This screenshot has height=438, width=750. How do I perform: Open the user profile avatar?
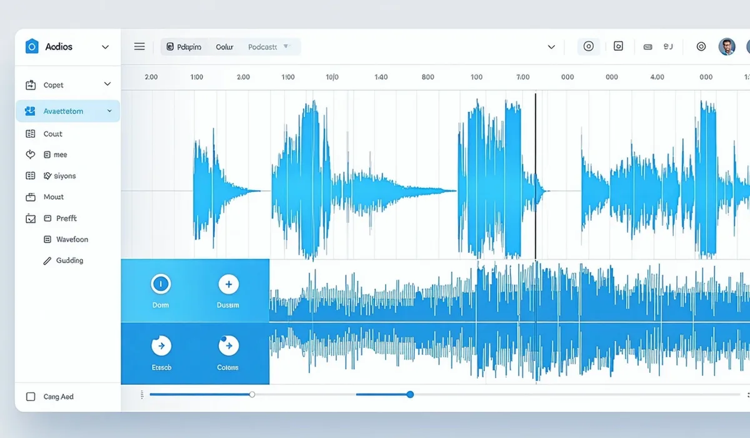(x=727, y=46)
